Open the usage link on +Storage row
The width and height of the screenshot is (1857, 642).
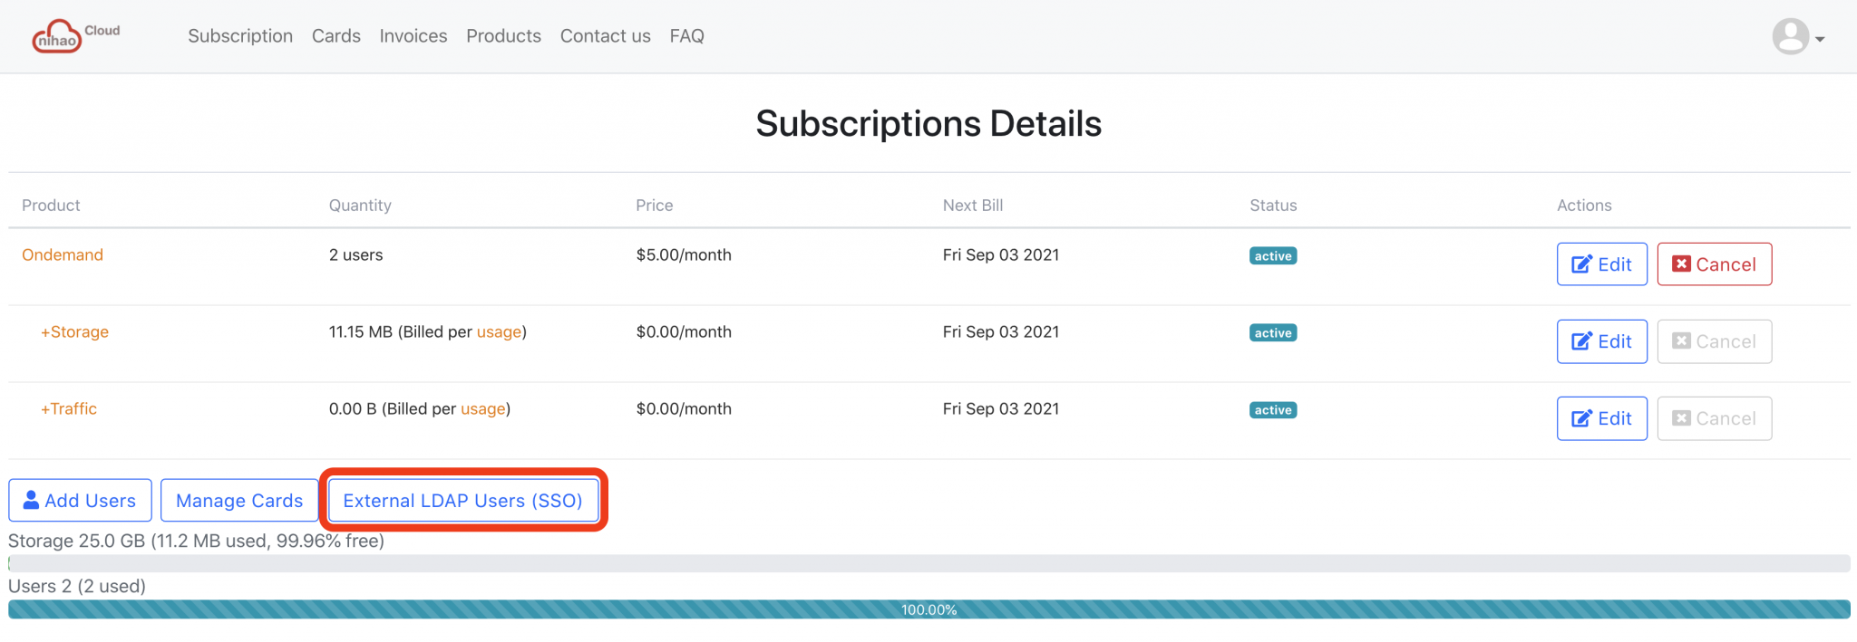500,331
